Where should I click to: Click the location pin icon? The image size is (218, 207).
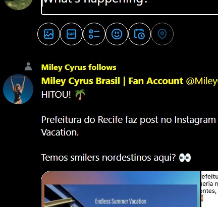coord(162,34)
